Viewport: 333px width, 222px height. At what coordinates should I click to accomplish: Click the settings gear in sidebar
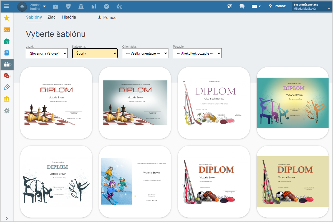click(x=7, y=111)
